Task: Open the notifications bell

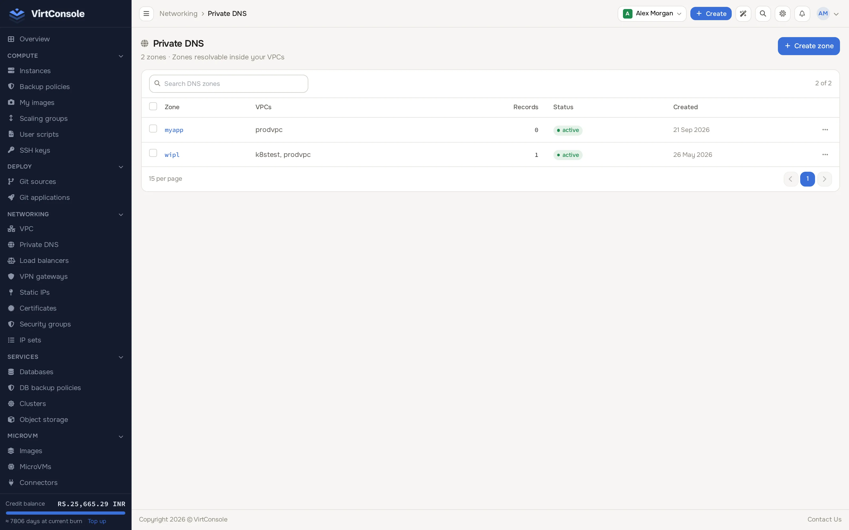Action: pos(802,14)
